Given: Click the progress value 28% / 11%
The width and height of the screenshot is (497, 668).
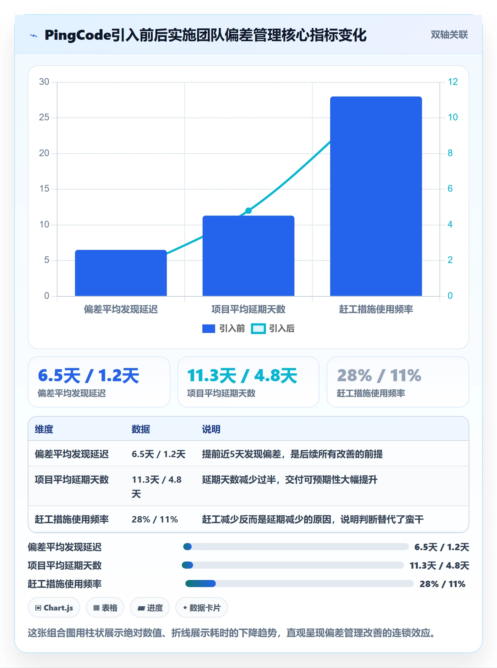Looking at the screenshot, I should click(x=442, y=584).
